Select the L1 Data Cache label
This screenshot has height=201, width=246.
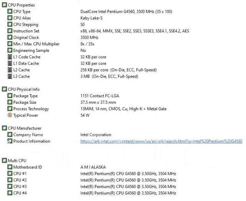click(x=26, y=63)
